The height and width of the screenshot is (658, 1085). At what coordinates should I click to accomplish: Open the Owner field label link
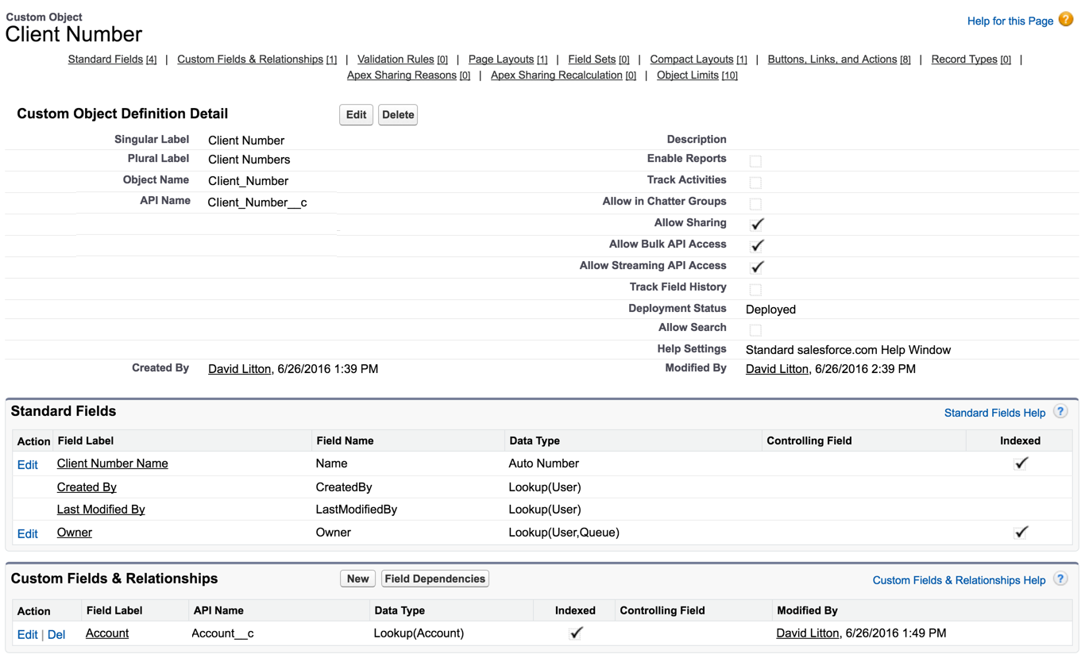tap(75, 533)
